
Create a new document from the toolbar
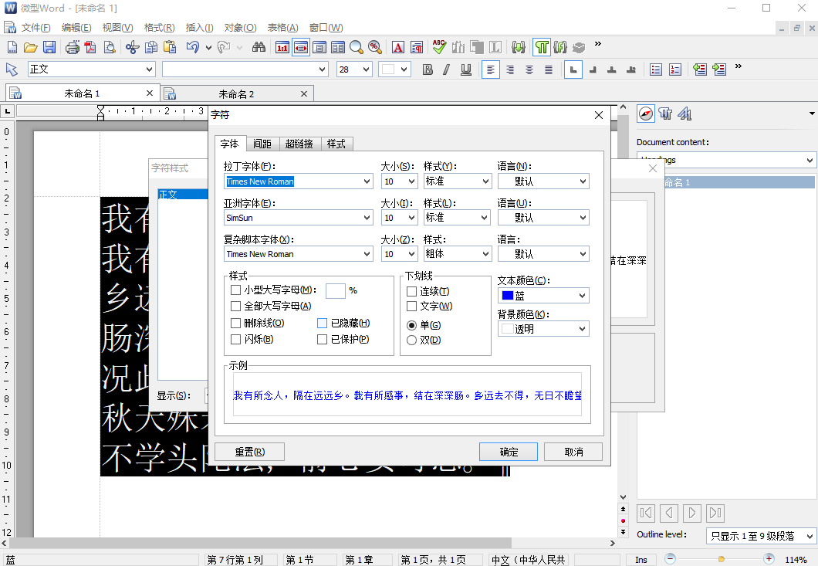pos(12,48)
